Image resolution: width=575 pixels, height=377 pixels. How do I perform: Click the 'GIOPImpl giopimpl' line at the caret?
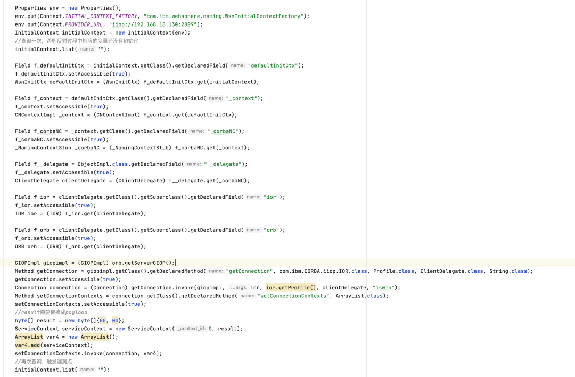(x=95, y=263)
